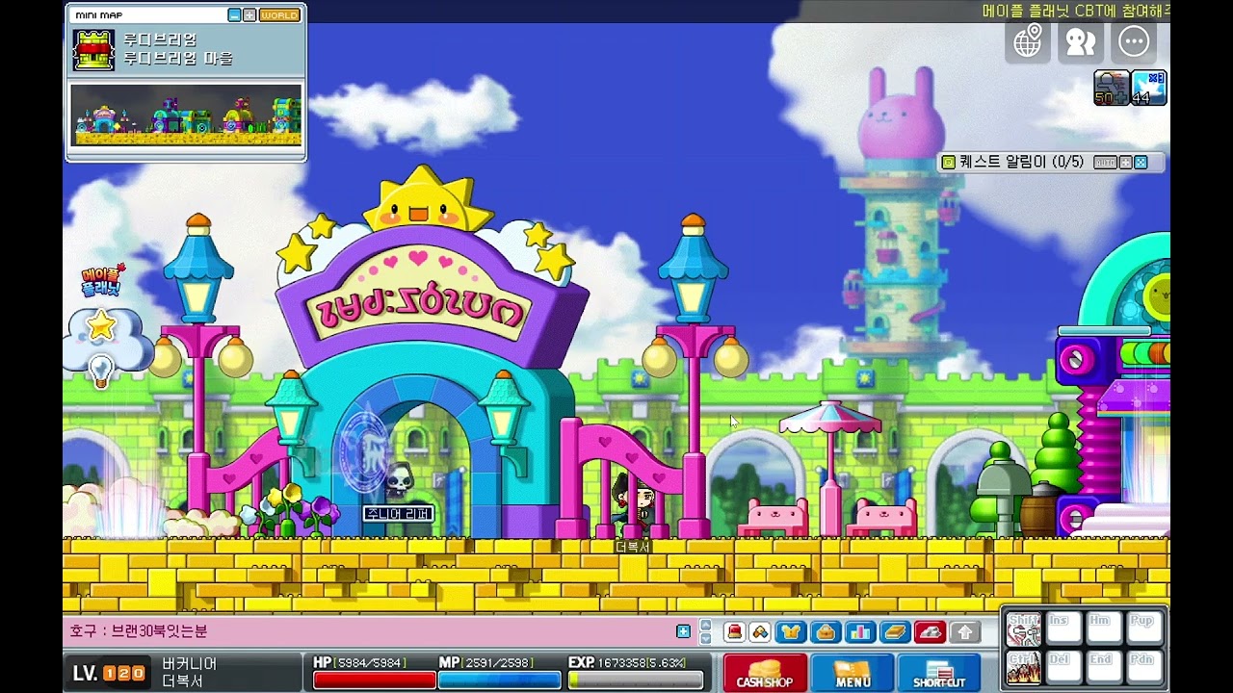Screen dimensions: 1233x693
Task: Click the empty End quickslot
Action: point(1104,667)
